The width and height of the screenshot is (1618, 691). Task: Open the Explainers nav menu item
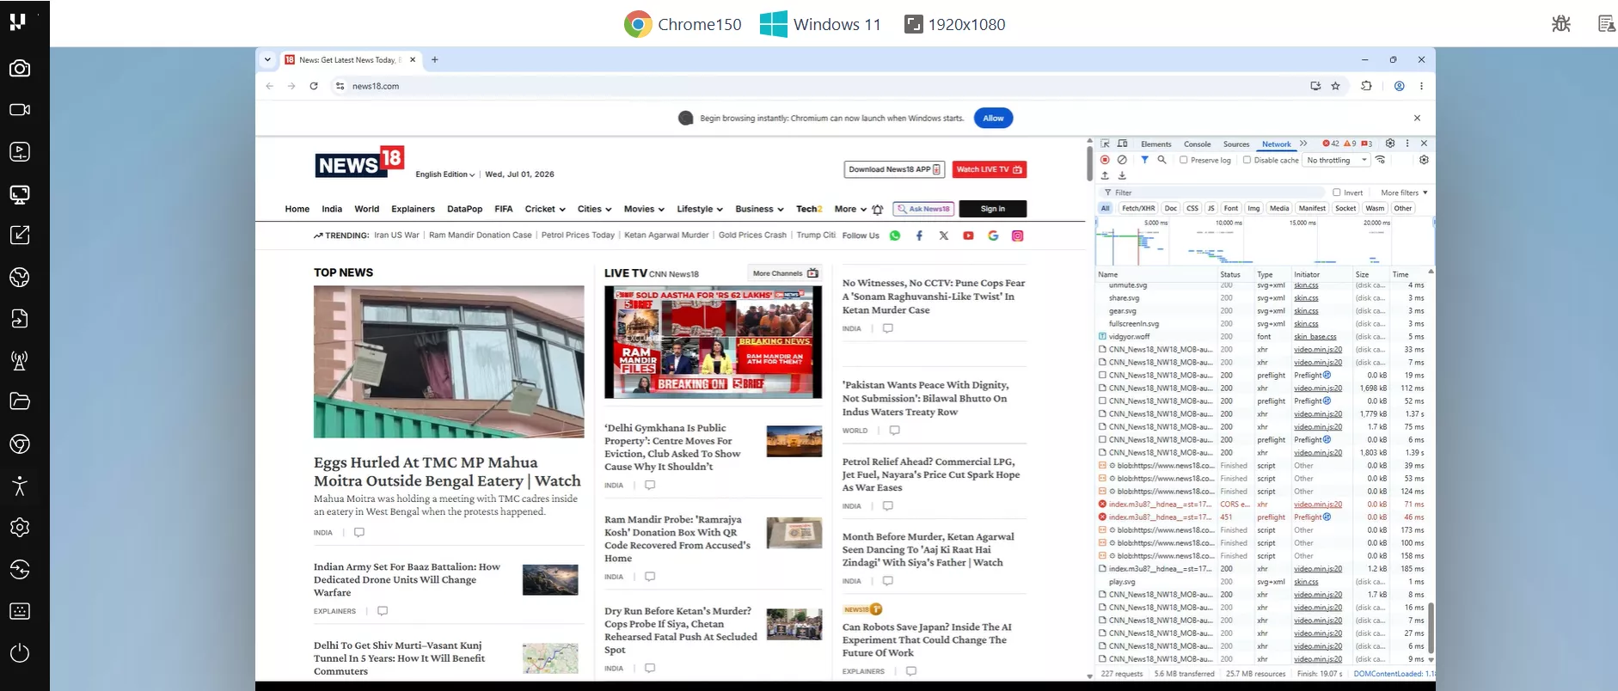pos(413,209)
